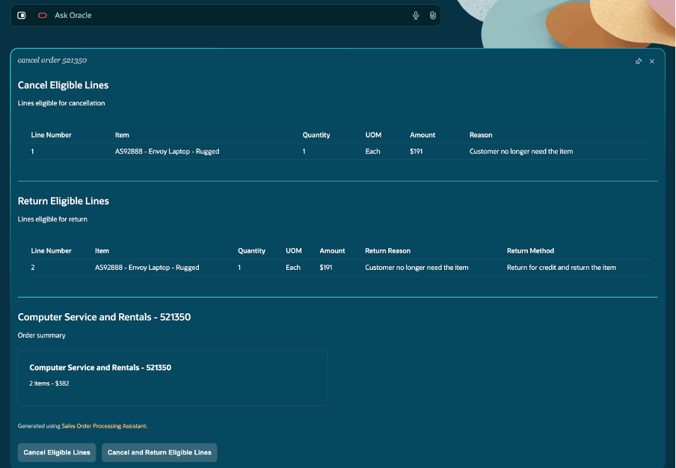Click Cancel and Return Eligible Lines button
The height and width of the screenshot is (468, 676).
[x=159, y=452]
